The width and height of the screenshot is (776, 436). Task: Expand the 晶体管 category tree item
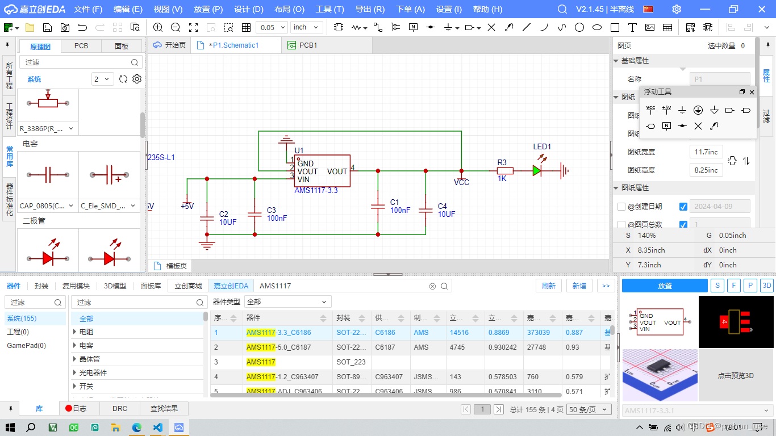tap(75, 359)
